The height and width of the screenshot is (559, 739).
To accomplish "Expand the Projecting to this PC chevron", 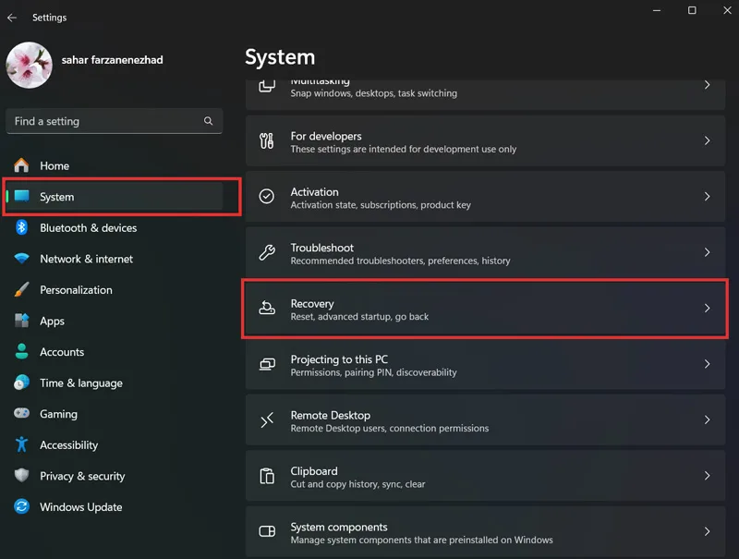I will tap(707, 364).
